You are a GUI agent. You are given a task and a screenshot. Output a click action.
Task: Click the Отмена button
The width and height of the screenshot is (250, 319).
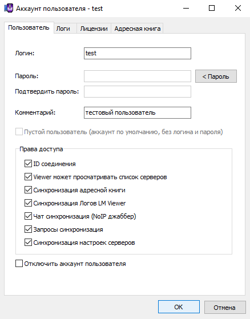[x=225, y=307]
